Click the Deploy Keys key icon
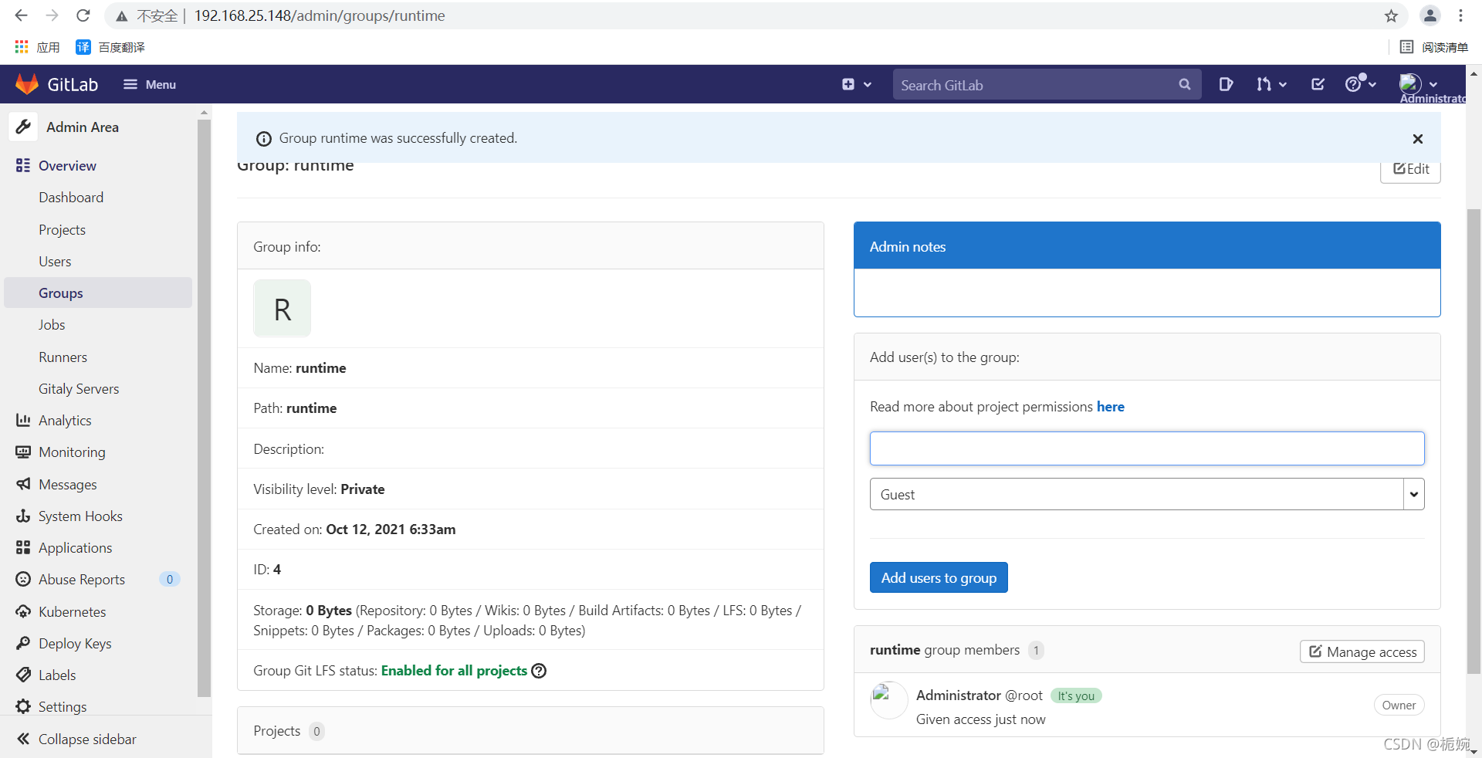1482x758 pixels. pyautogui.click(x=23, y=643)
